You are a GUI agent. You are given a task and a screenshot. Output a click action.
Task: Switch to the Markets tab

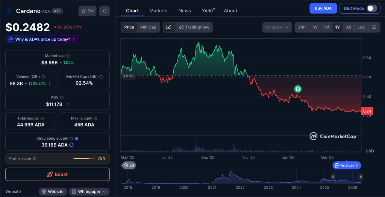(158, 10)
